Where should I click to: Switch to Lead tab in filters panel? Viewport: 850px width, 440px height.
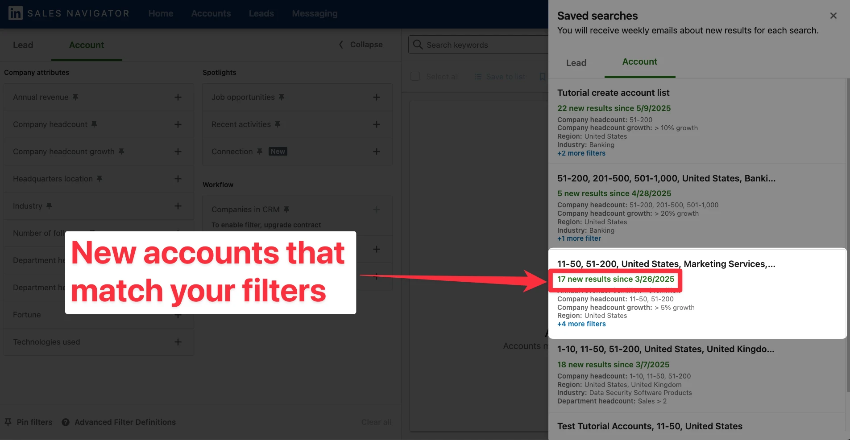click(x=23, y=45)
